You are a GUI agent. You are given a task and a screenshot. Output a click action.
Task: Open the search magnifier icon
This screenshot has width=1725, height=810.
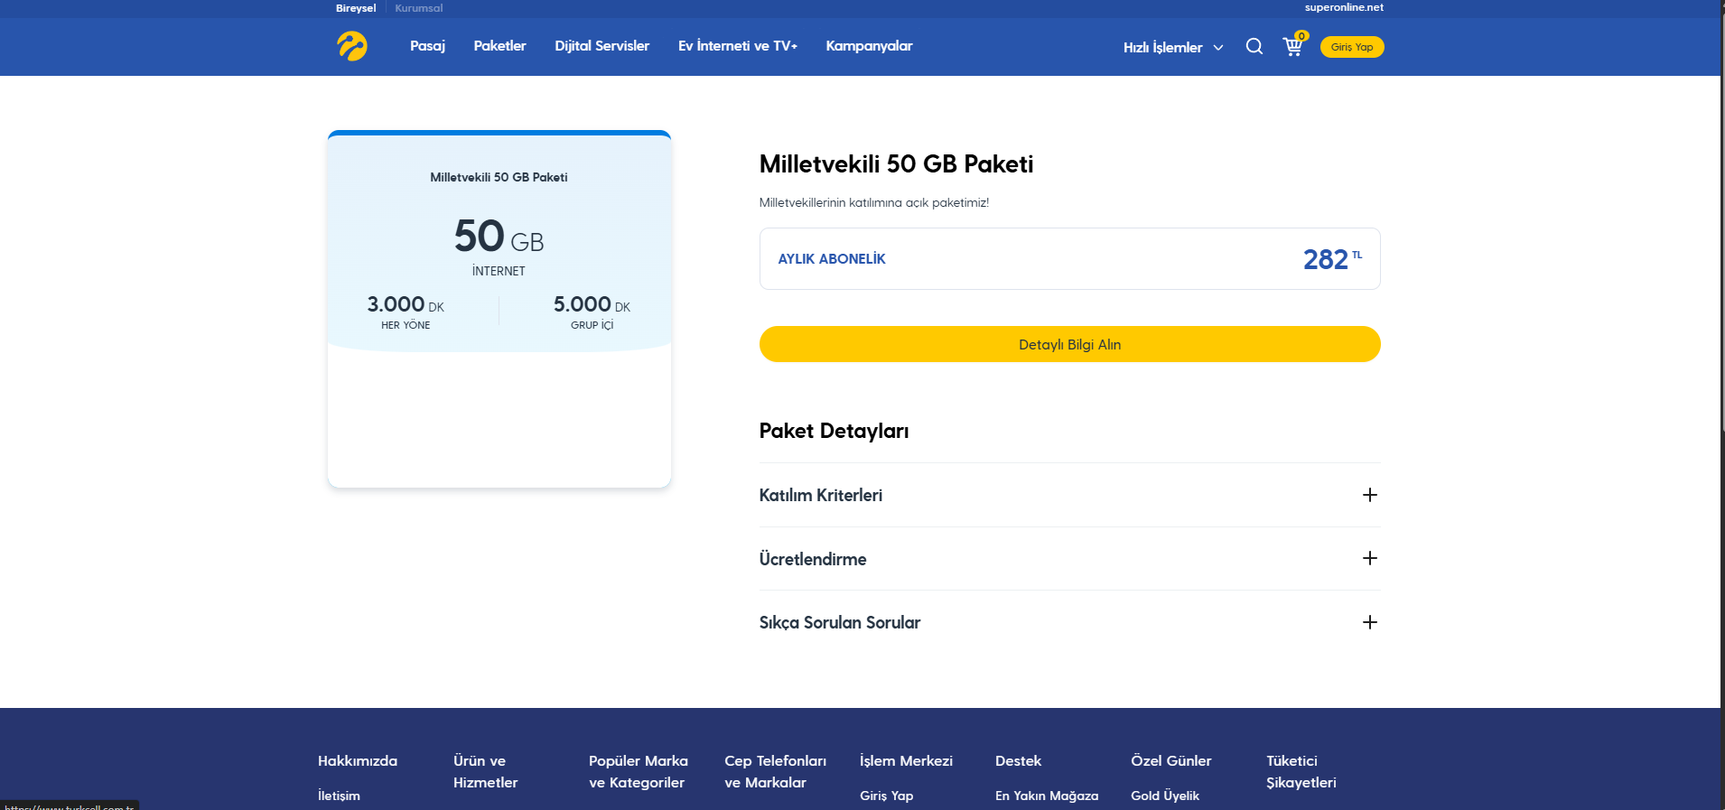click(1254, 46)
